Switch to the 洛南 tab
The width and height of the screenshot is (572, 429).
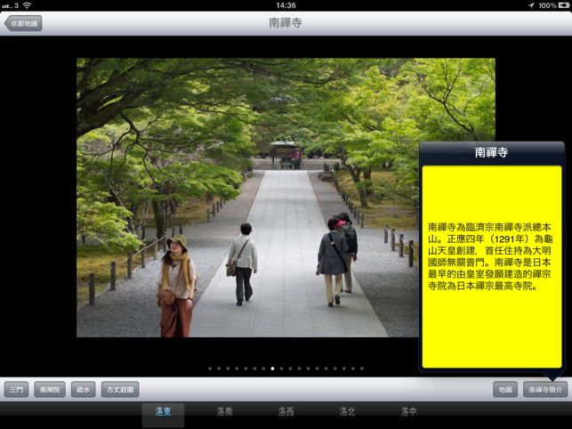(x=225, y=412)
